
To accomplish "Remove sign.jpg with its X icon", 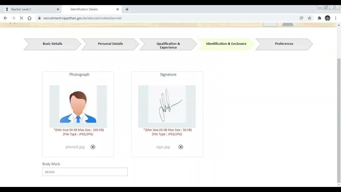I will pyautogui.click(x=181, y=147).
